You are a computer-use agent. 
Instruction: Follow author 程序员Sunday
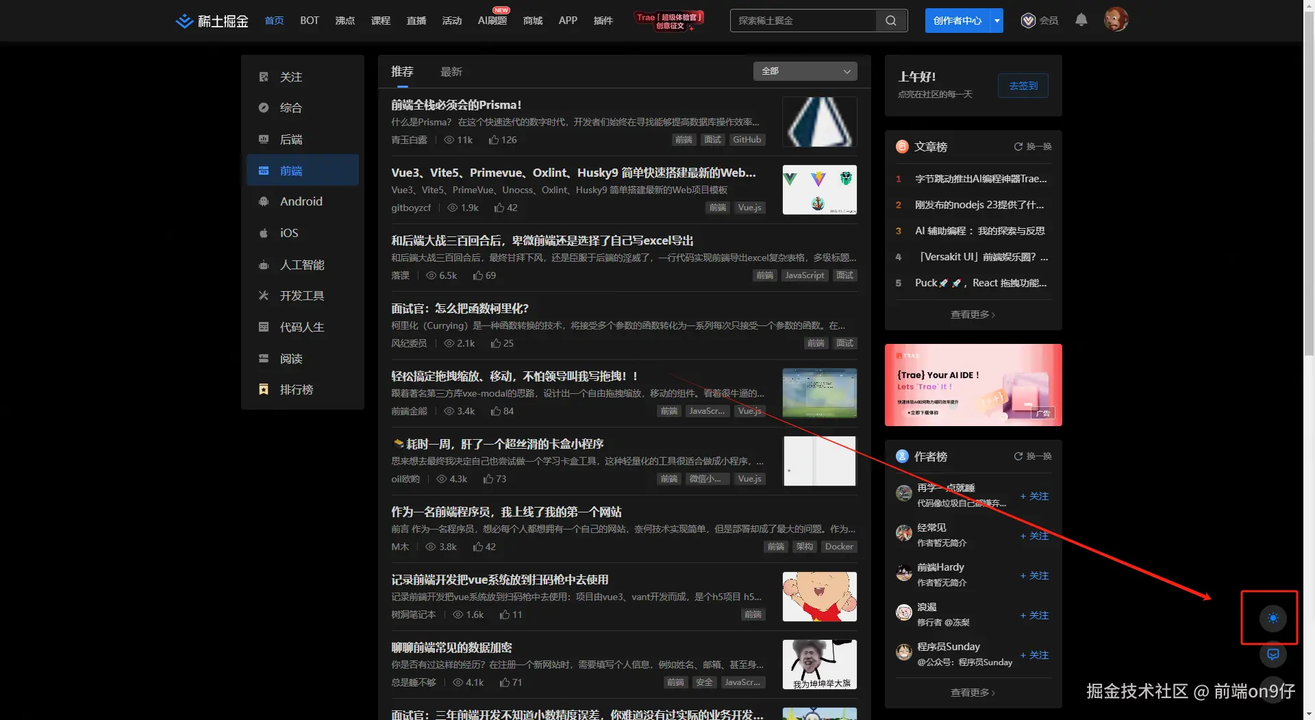[1035, 655]
